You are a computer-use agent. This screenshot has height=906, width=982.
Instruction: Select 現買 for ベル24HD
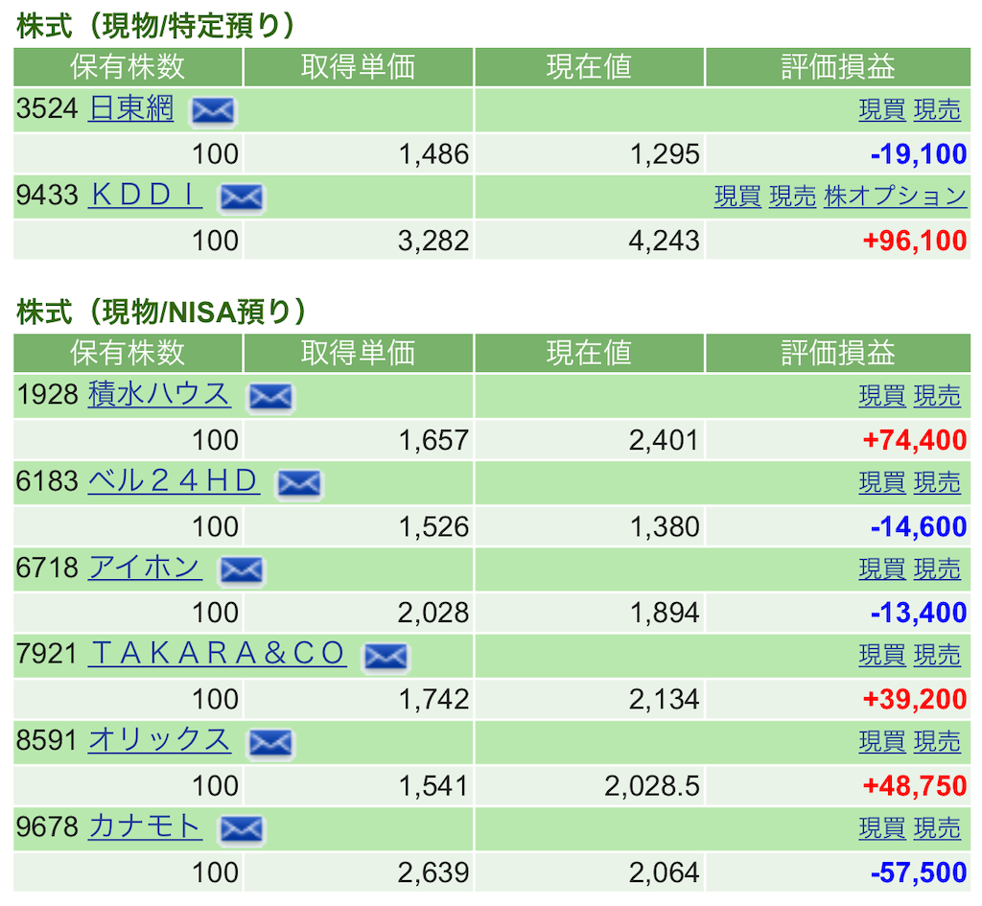point(882,483)
